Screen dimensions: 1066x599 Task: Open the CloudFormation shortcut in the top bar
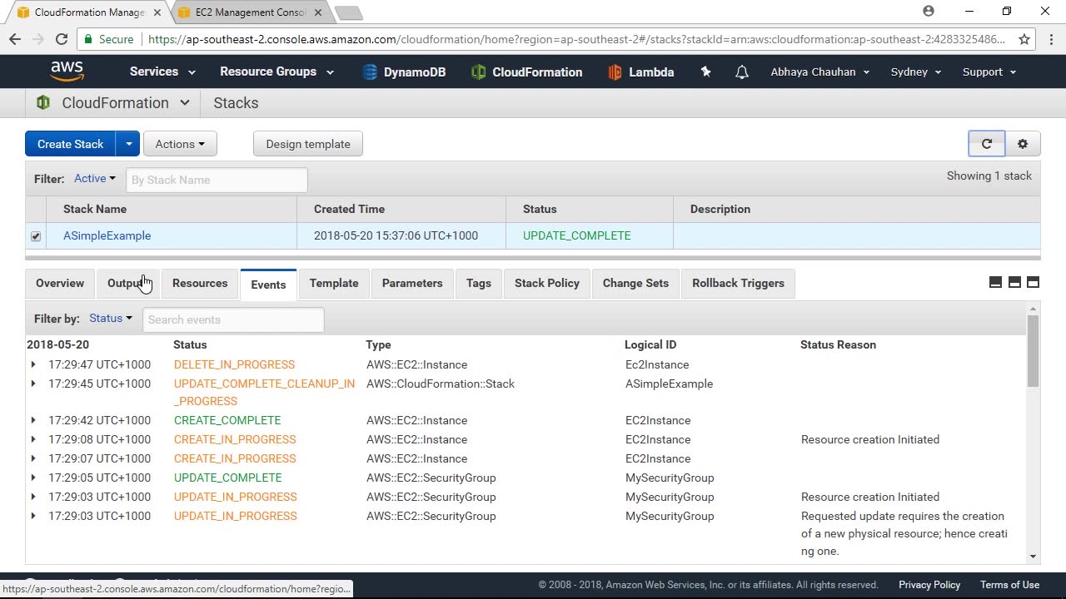[526, 72]
